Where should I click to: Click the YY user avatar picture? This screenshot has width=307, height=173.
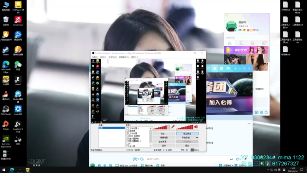231,26
